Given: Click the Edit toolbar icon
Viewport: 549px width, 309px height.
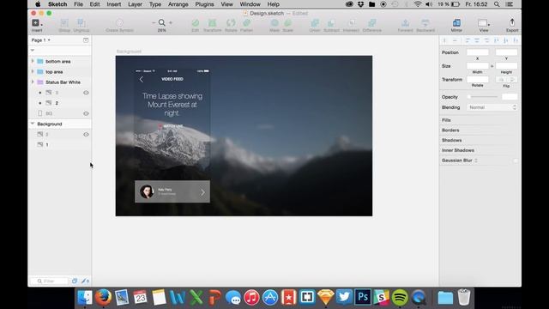Looking at the screenshot, I should point(196,23).
